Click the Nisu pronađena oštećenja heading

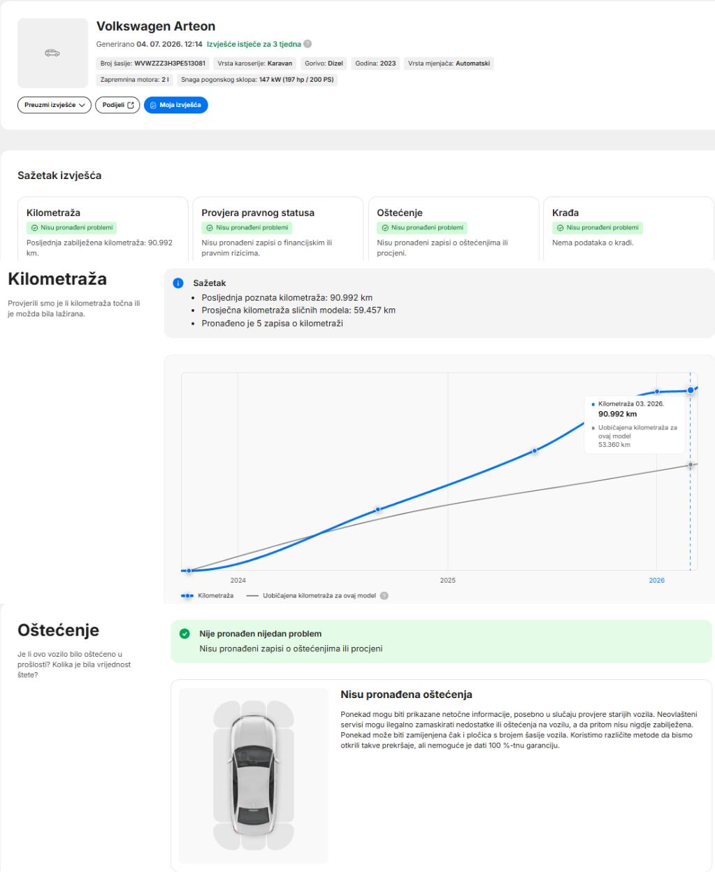pyautogui.click(x=406, y=695)
